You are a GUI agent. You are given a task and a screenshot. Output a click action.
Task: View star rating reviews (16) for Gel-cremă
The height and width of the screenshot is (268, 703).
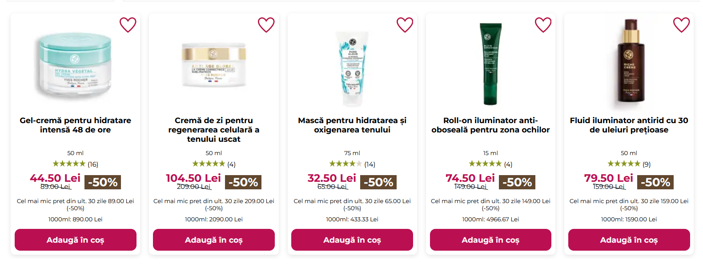(x=76, y=164)
